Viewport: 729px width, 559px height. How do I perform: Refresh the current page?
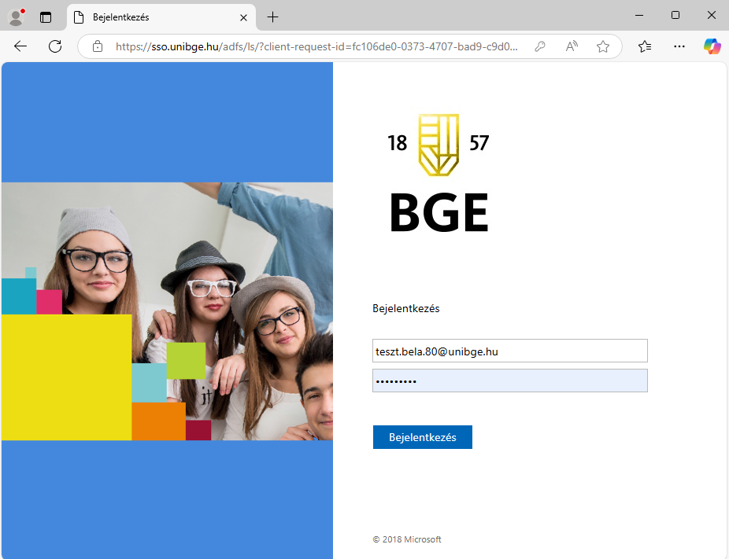coord(55,46)
